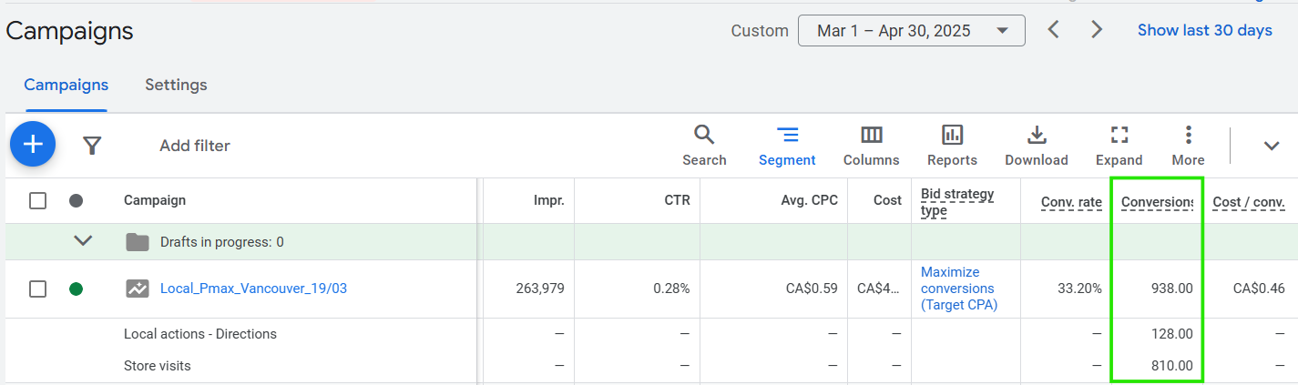Click the blue plus new campaign button
Screen dimensions: 1298x385
click(33, 144)
